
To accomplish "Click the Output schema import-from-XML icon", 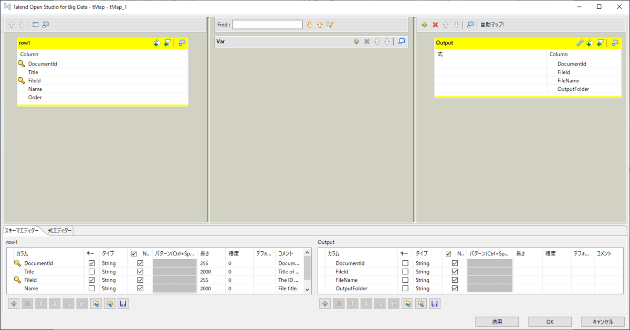I will (407, 303).
